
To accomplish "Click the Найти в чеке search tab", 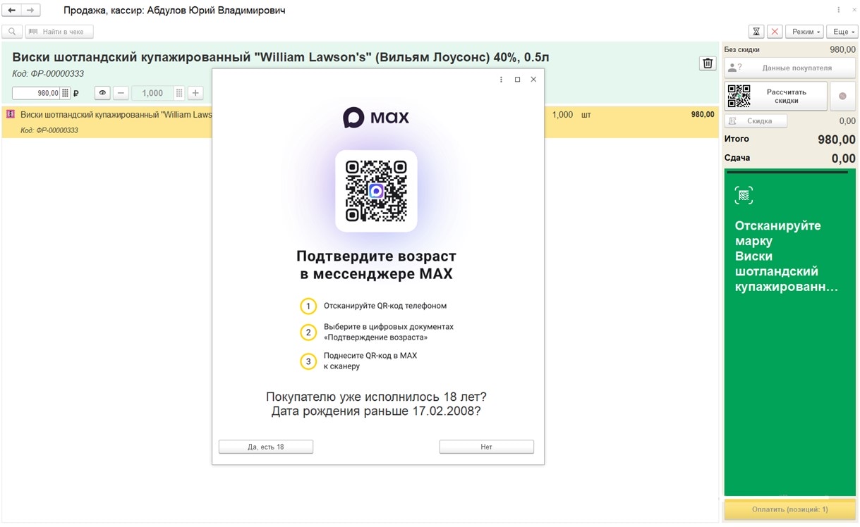I will [x=59, y=31].
